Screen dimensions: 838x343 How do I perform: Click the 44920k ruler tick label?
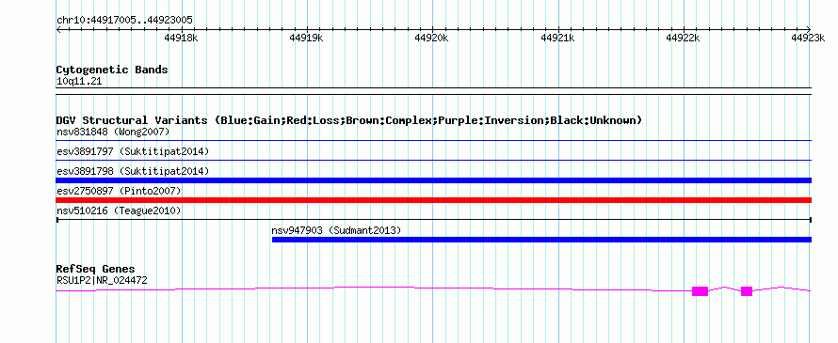coord(431,38)
